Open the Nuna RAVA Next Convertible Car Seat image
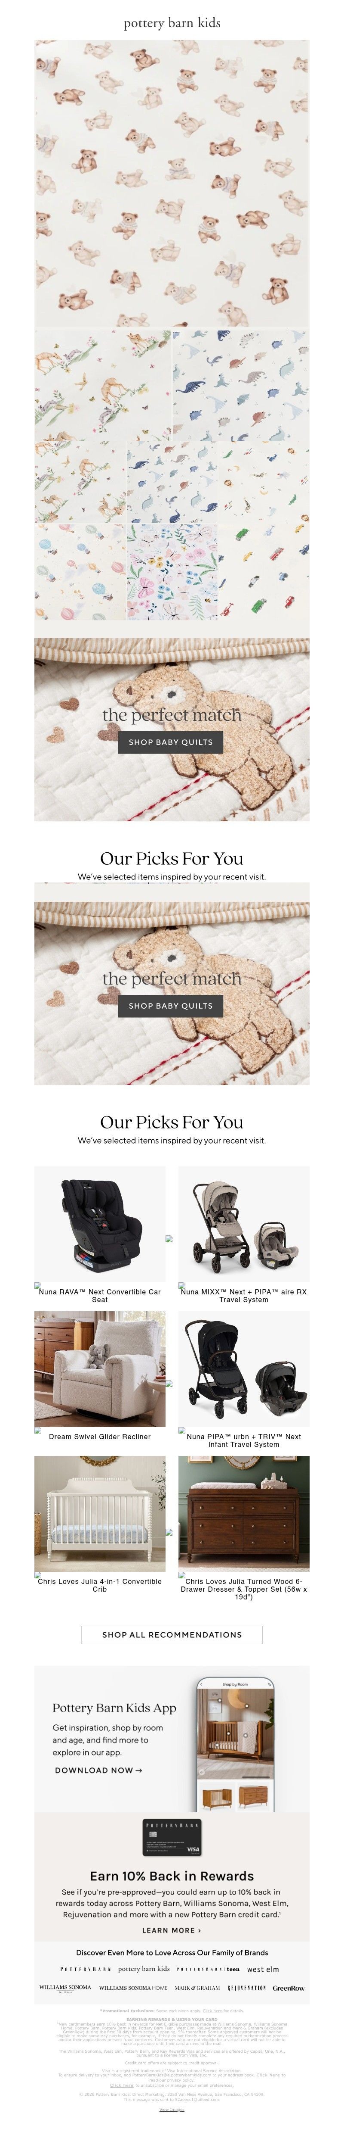This screenshot has height=2132, width=344. [100, 1224]
